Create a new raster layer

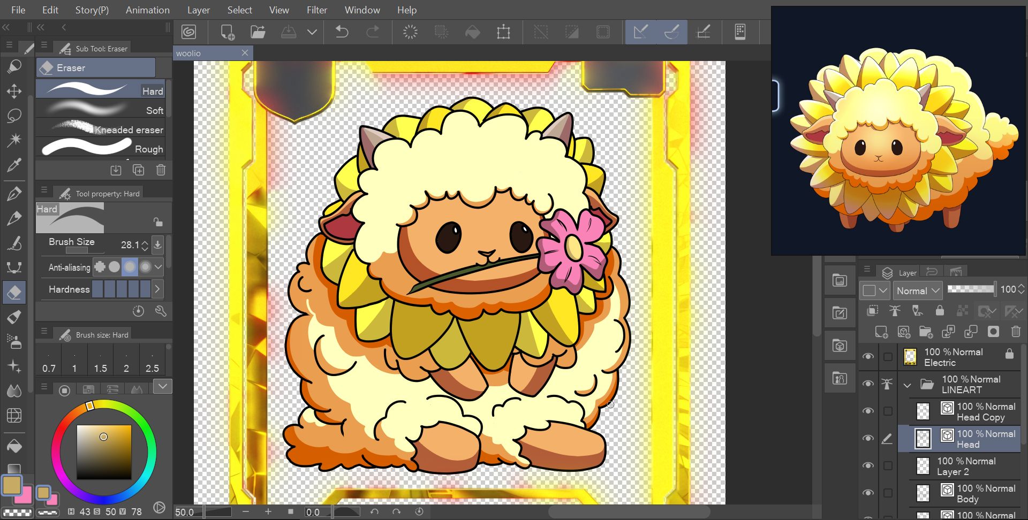[x=881, y=332]
